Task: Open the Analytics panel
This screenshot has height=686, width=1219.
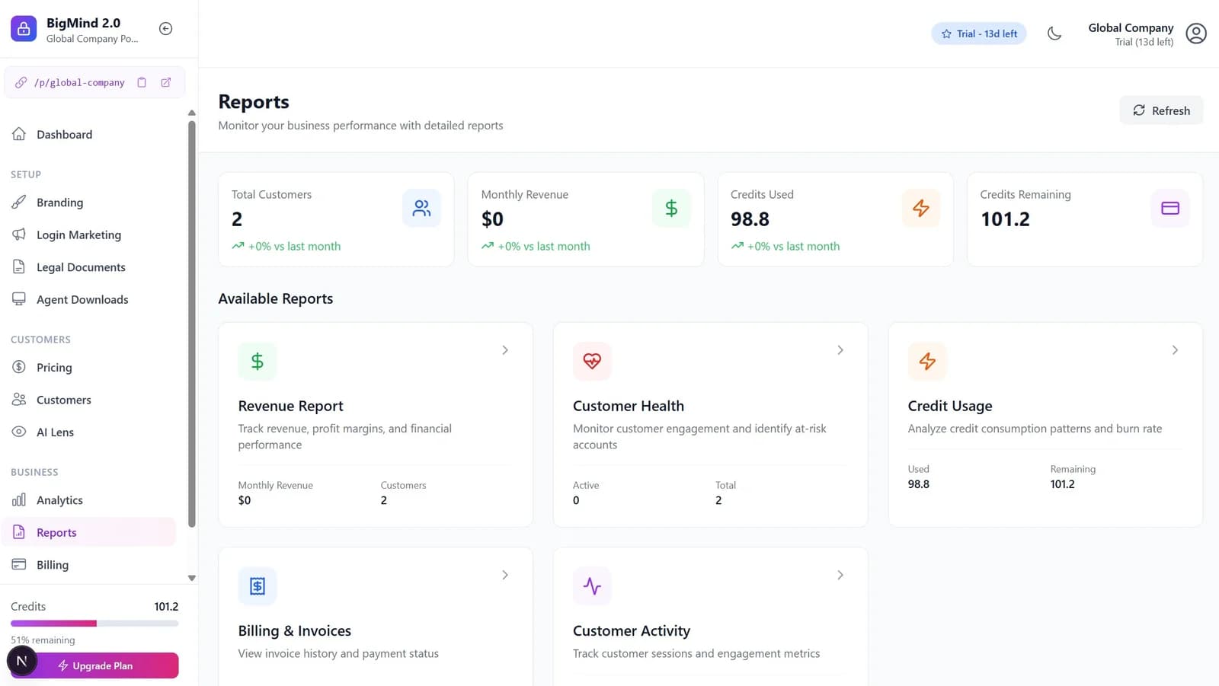Action: pyautogui.click(x=60, y=500)
